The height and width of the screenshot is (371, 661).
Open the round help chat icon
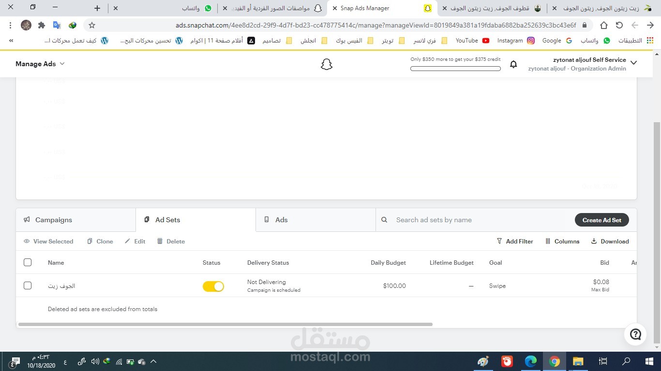point(635,334)
